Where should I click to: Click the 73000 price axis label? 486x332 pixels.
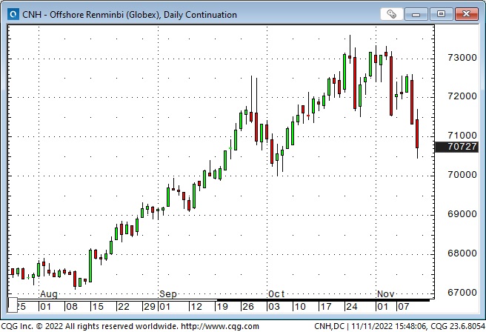click(x=462, y=57)
